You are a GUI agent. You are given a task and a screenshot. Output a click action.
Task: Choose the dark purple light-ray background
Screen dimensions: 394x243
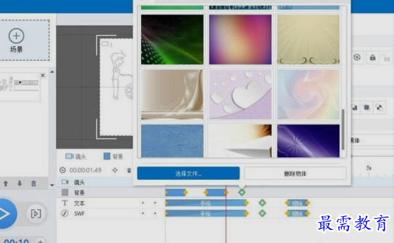click(308, 141)
